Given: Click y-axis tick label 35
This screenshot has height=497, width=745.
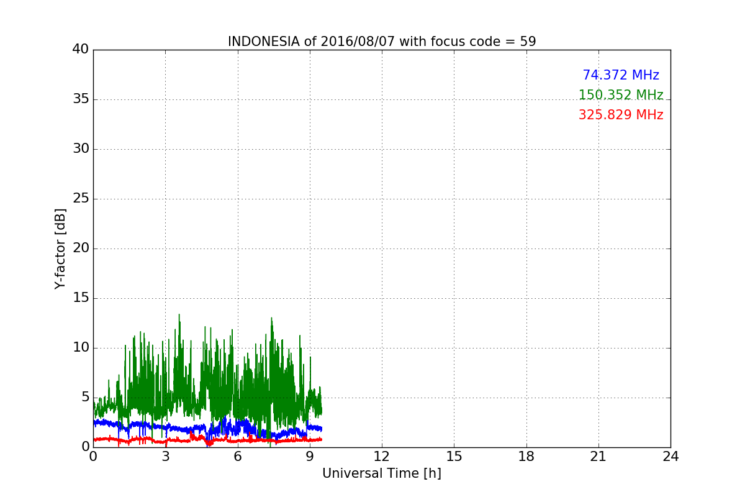Looking at the screenshot, I should pyautogui.click(x=80, y=99).
